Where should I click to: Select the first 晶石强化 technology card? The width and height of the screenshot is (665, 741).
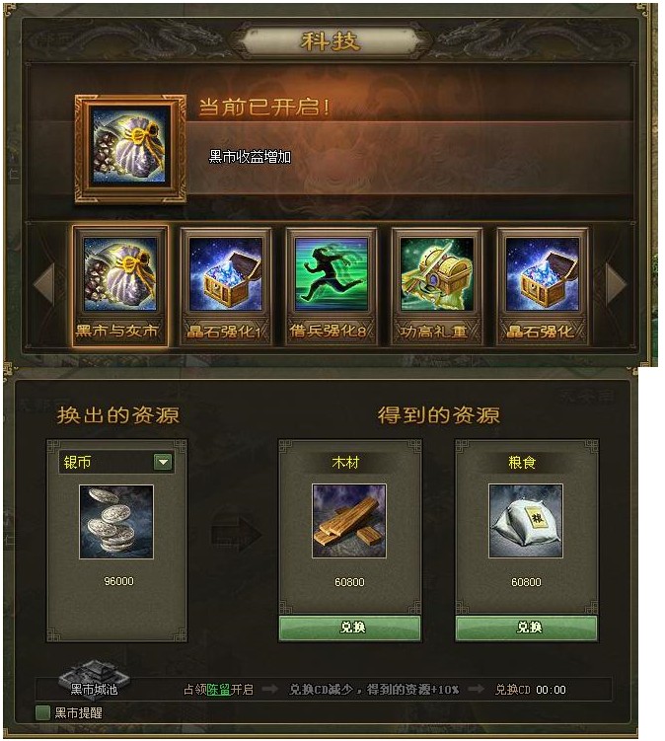tap(225, 286)
